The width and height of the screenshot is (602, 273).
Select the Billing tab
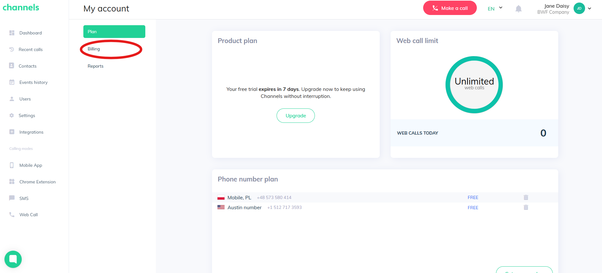point(94,49)
